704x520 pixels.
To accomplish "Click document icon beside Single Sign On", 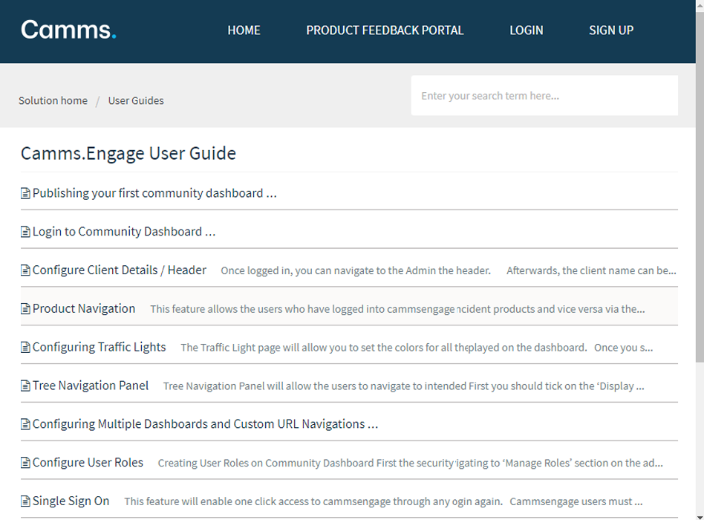I will pos(25,501).
